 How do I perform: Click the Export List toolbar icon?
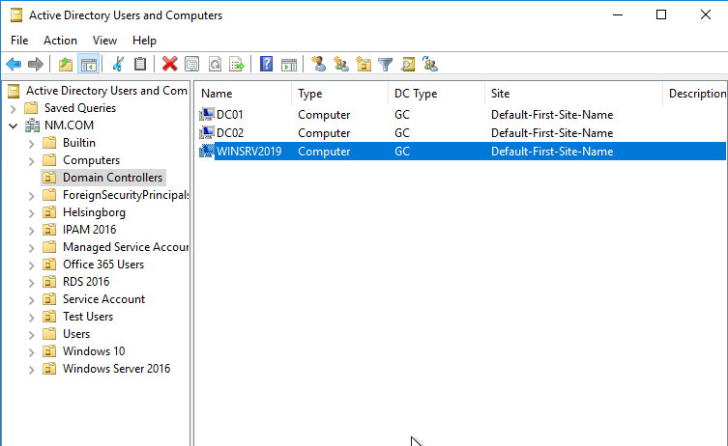(x=237, y=64)
